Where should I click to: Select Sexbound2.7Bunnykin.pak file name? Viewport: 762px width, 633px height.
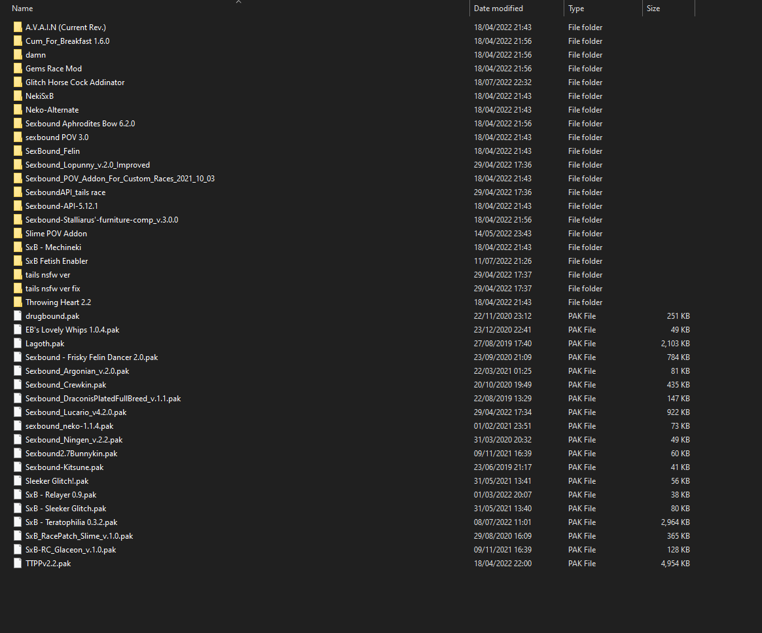tap(71, 454)
